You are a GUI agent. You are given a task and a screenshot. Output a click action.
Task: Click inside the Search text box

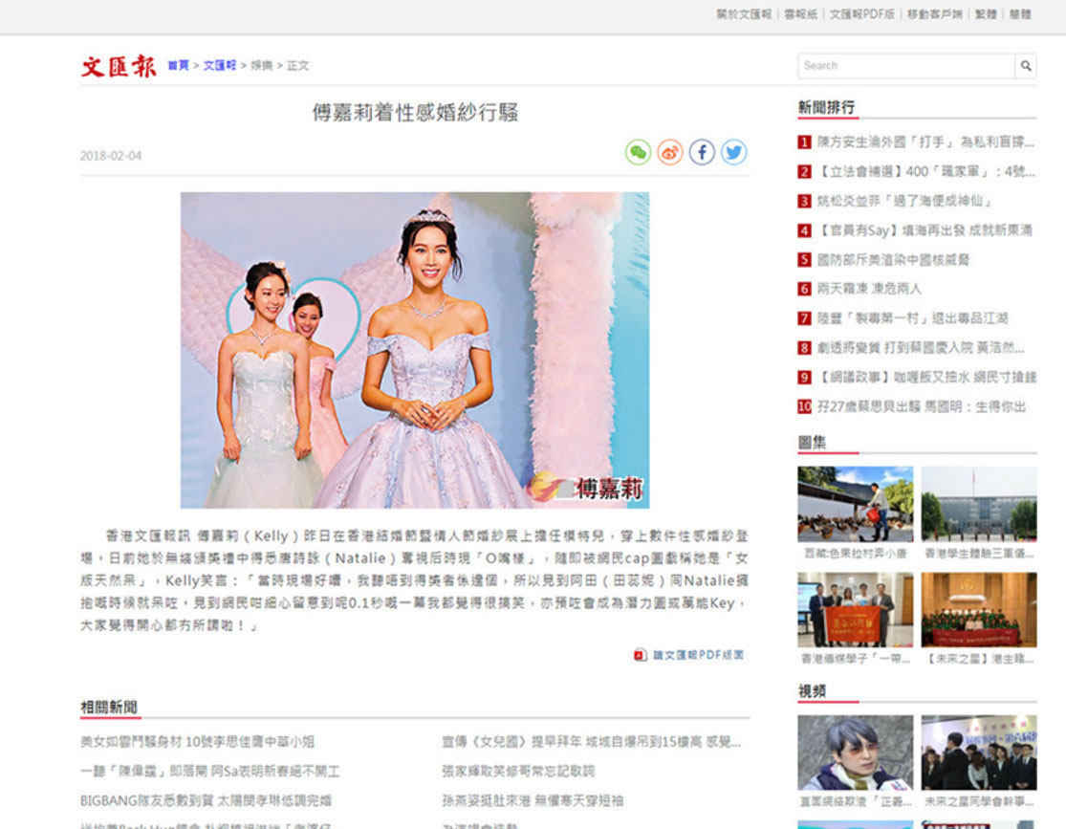tap(905, 66)
